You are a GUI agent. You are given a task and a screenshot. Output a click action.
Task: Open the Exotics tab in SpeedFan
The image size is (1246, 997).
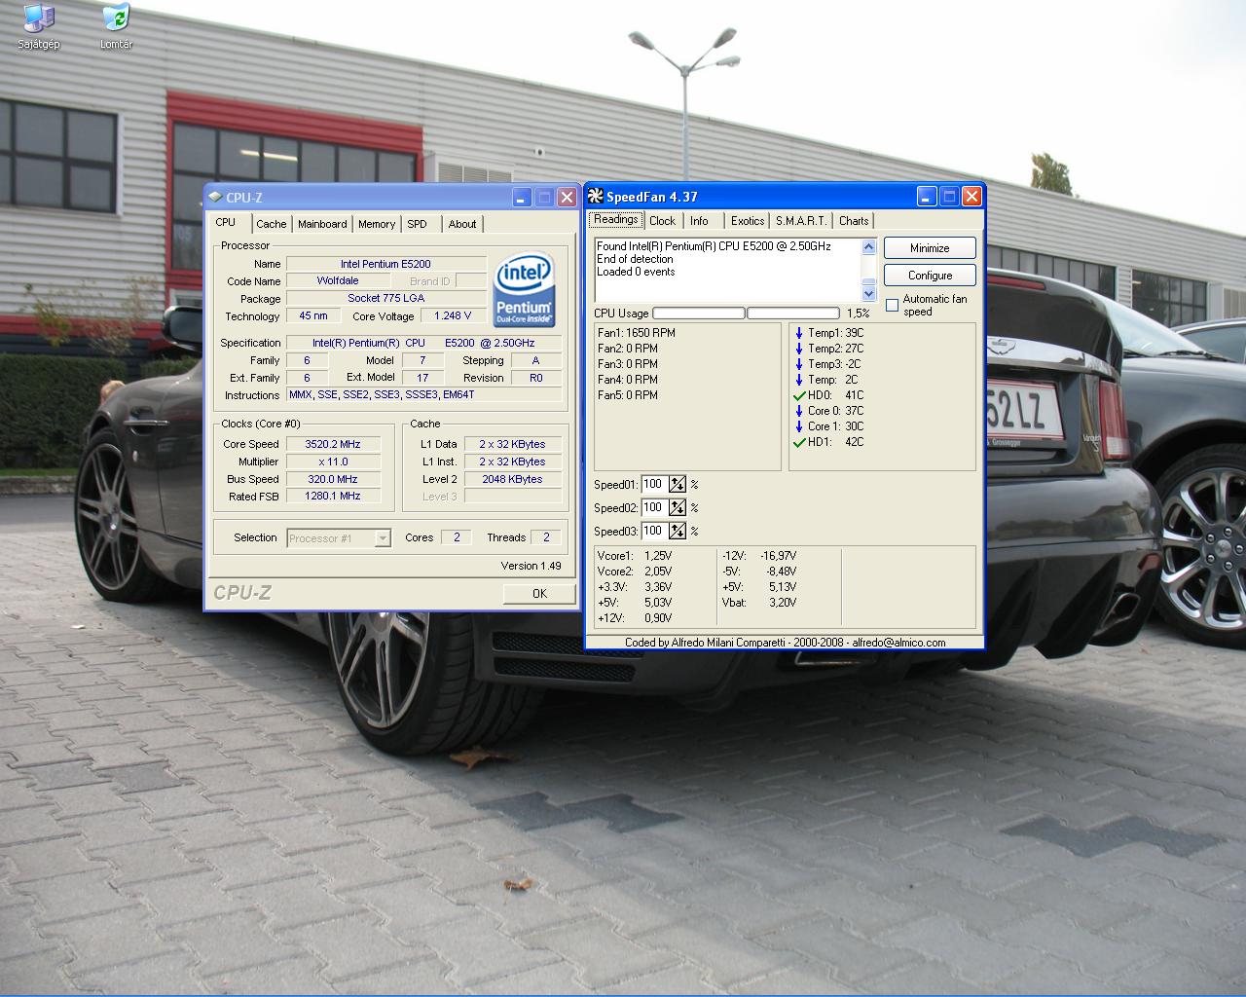tap(748, 221)
